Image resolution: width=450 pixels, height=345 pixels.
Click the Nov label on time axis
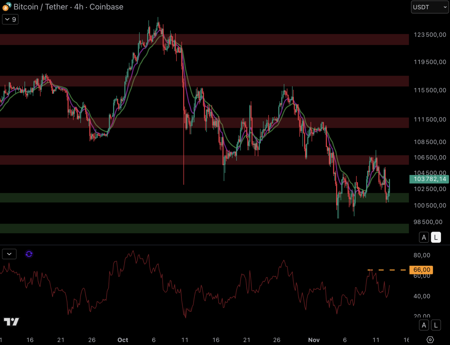point(314,340)
